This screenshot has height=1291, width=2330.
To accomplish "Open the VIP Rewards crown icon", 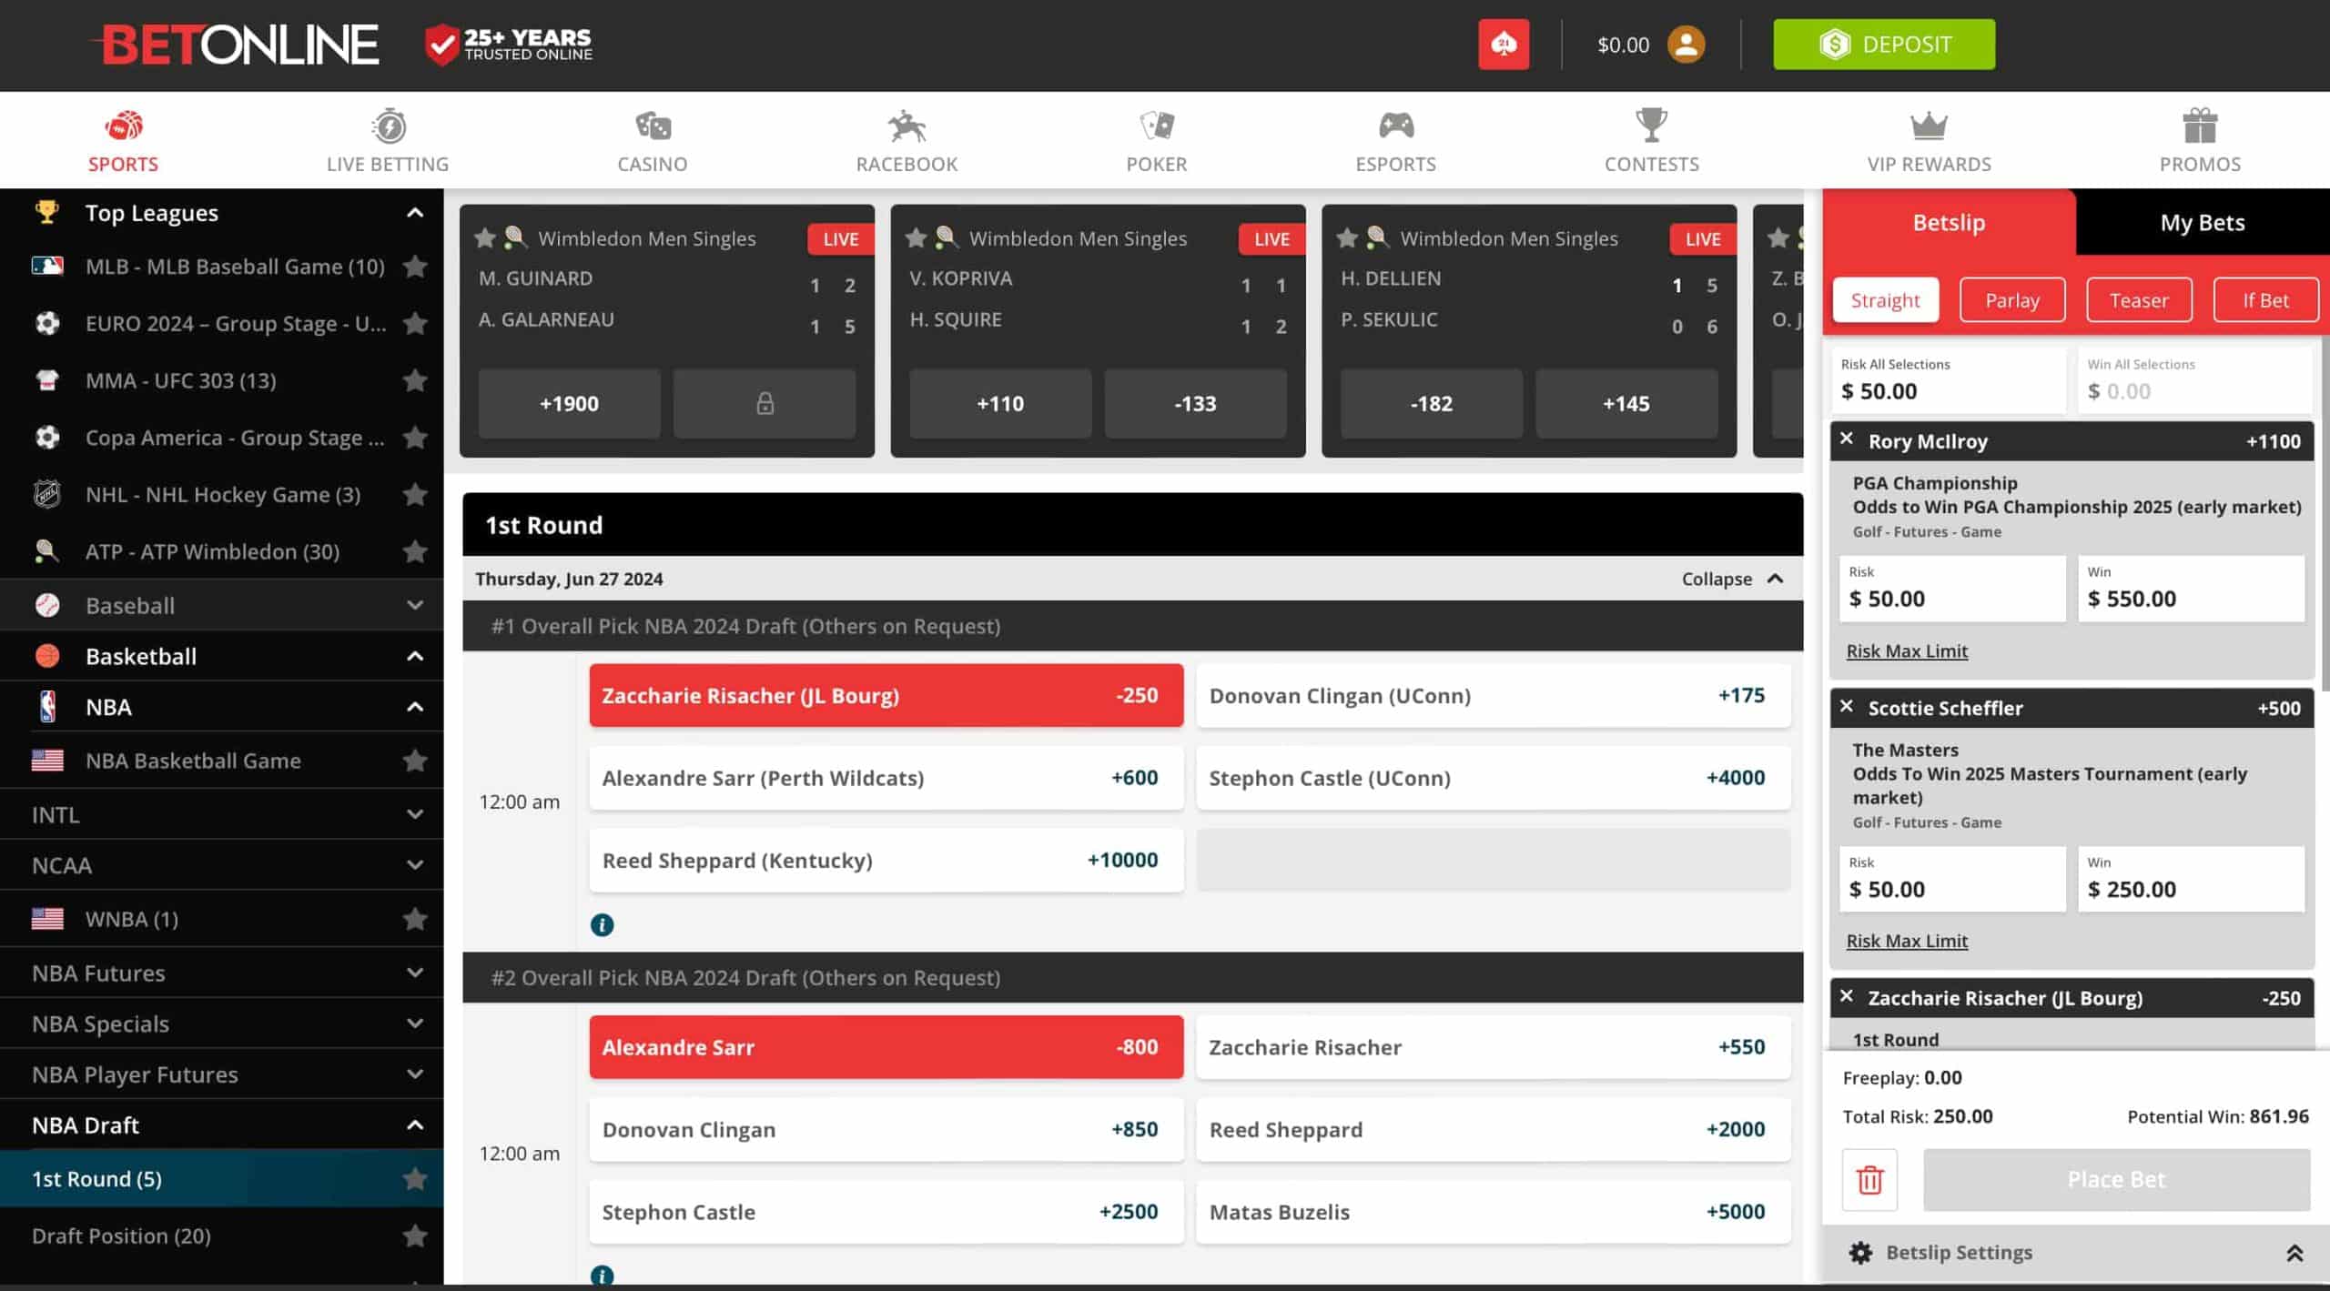I will point(1929,126).
